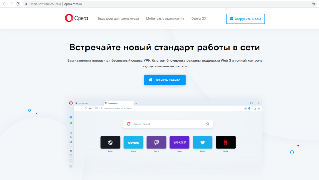Click the magnifier in the Google search box
The width and height of the screenshot is (319, 180).
click(208, 124)
